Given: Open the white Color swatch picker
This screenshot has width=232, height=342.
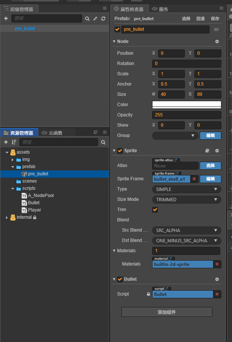Looking at the screenshot, I should tap(186, 105).
